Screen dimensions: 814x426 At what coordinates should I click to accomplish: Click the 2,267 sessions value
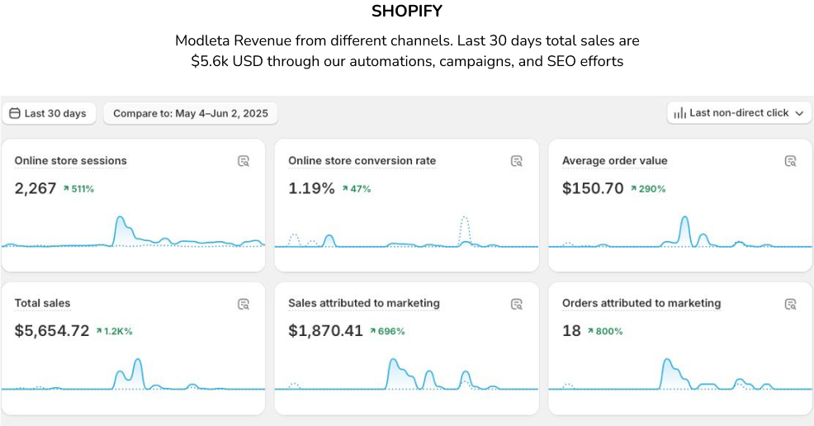point(35,188)
